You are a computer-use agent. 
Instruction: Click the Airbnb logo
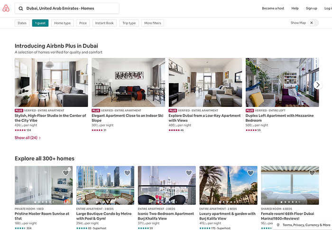pos(6,8)
